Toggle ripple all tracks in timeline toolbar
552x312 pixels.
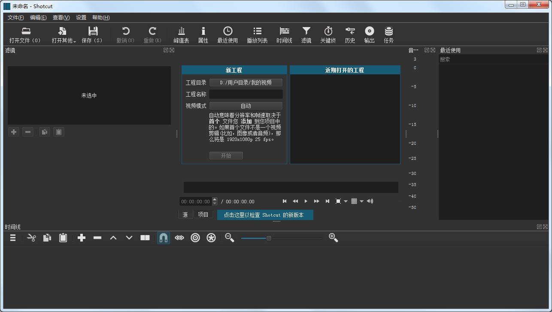[x=211, y=238]
